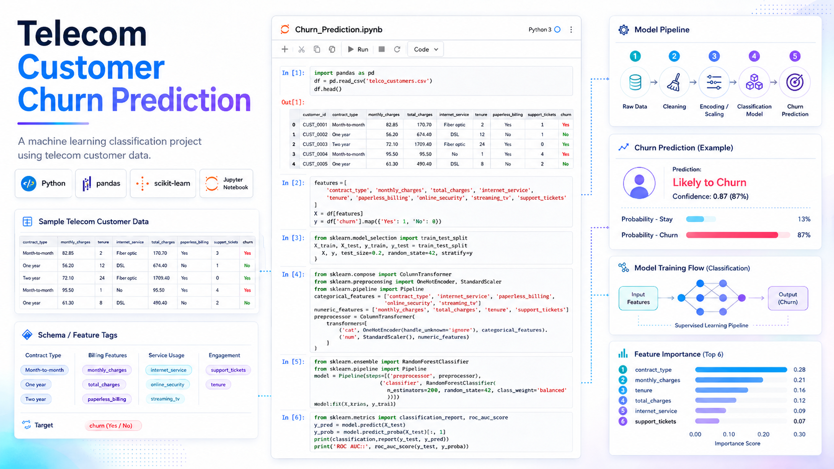
Task: Click the Raw Data database icon
Action: point(635,82)
